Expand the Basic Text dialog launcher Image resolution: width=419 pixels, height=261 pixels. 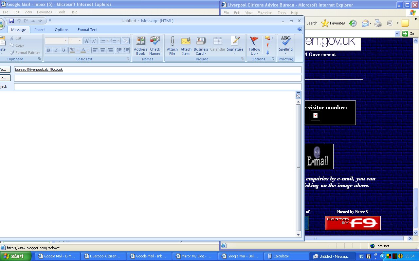(128, 59)
